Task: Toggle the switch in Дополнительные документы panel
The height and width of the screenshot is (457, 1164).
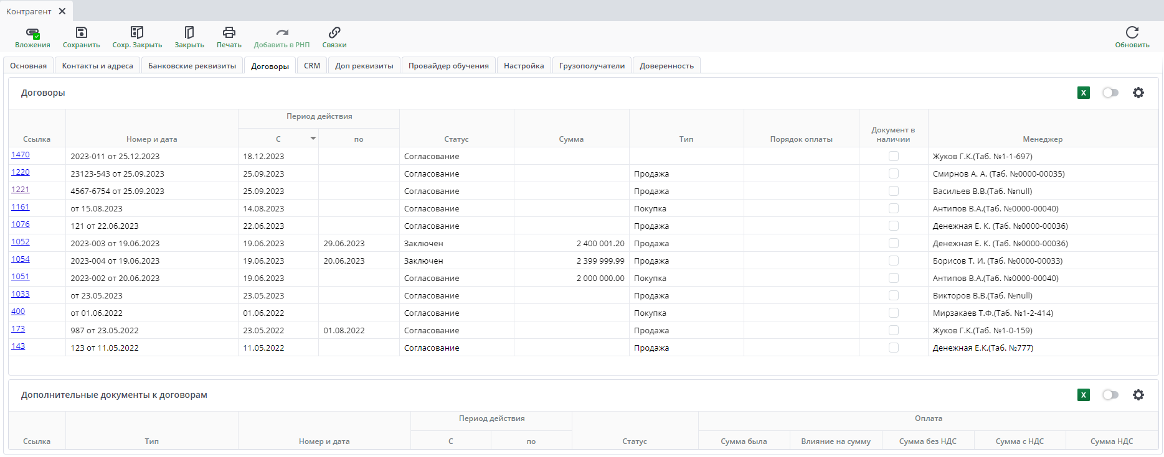Action: click(x=1110, y=395)
